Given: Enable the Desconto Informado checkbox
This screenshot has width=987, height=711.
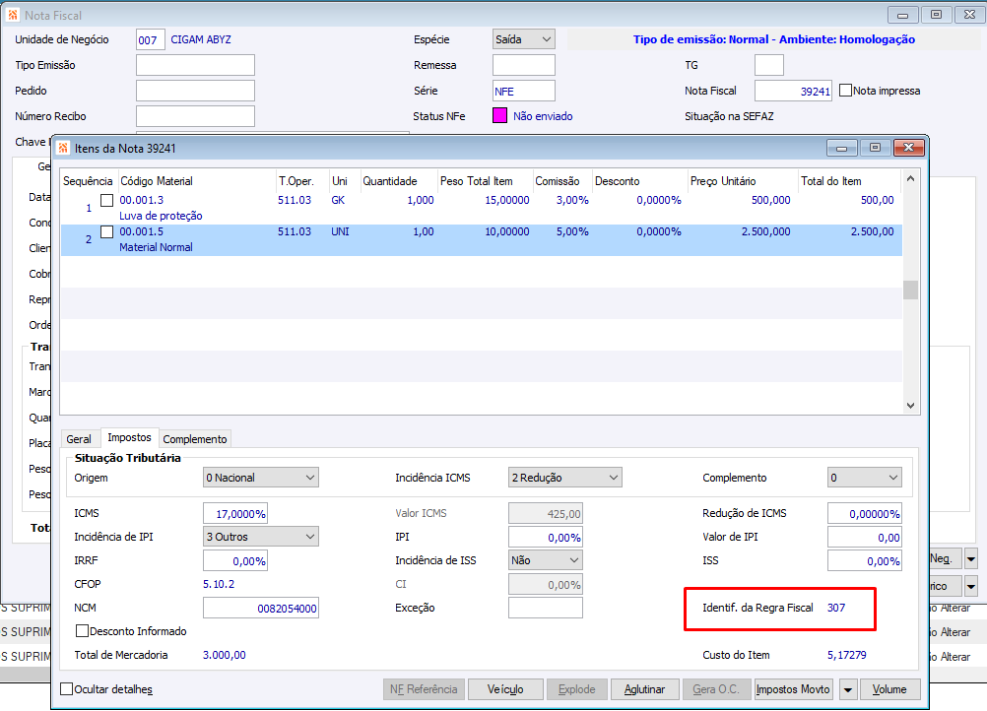Looking at the screenshot, I should 83,631.
